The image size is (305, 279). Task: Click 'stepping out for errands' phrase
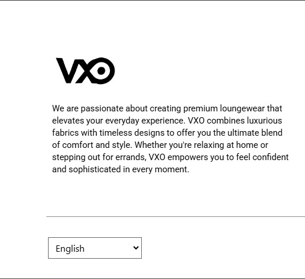click(99, 157)
